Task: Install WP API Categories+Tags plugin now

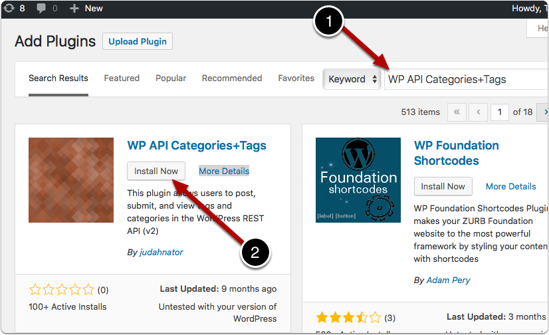Action: pyautogui.click(x=156, y=171)
